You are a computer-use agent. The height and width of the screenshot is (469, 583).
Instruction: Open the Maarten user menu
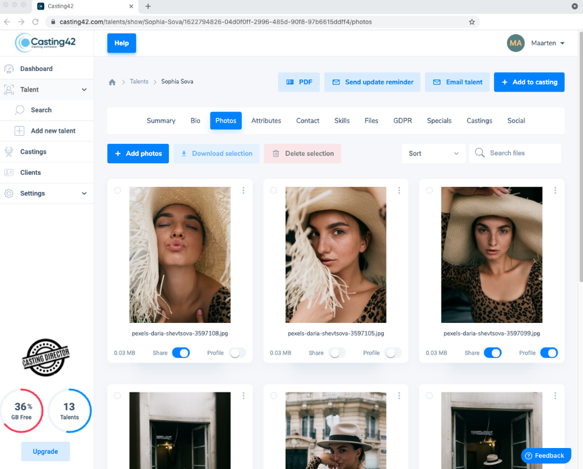547,43
